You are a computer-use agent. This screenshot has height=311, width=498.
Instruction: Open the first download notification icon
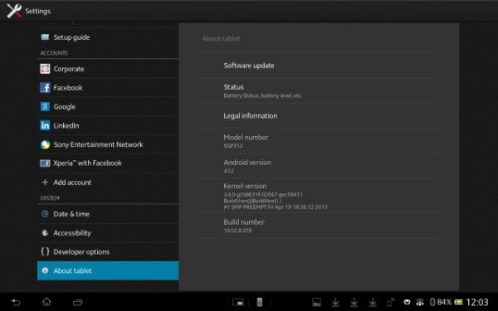pos(335,302)
